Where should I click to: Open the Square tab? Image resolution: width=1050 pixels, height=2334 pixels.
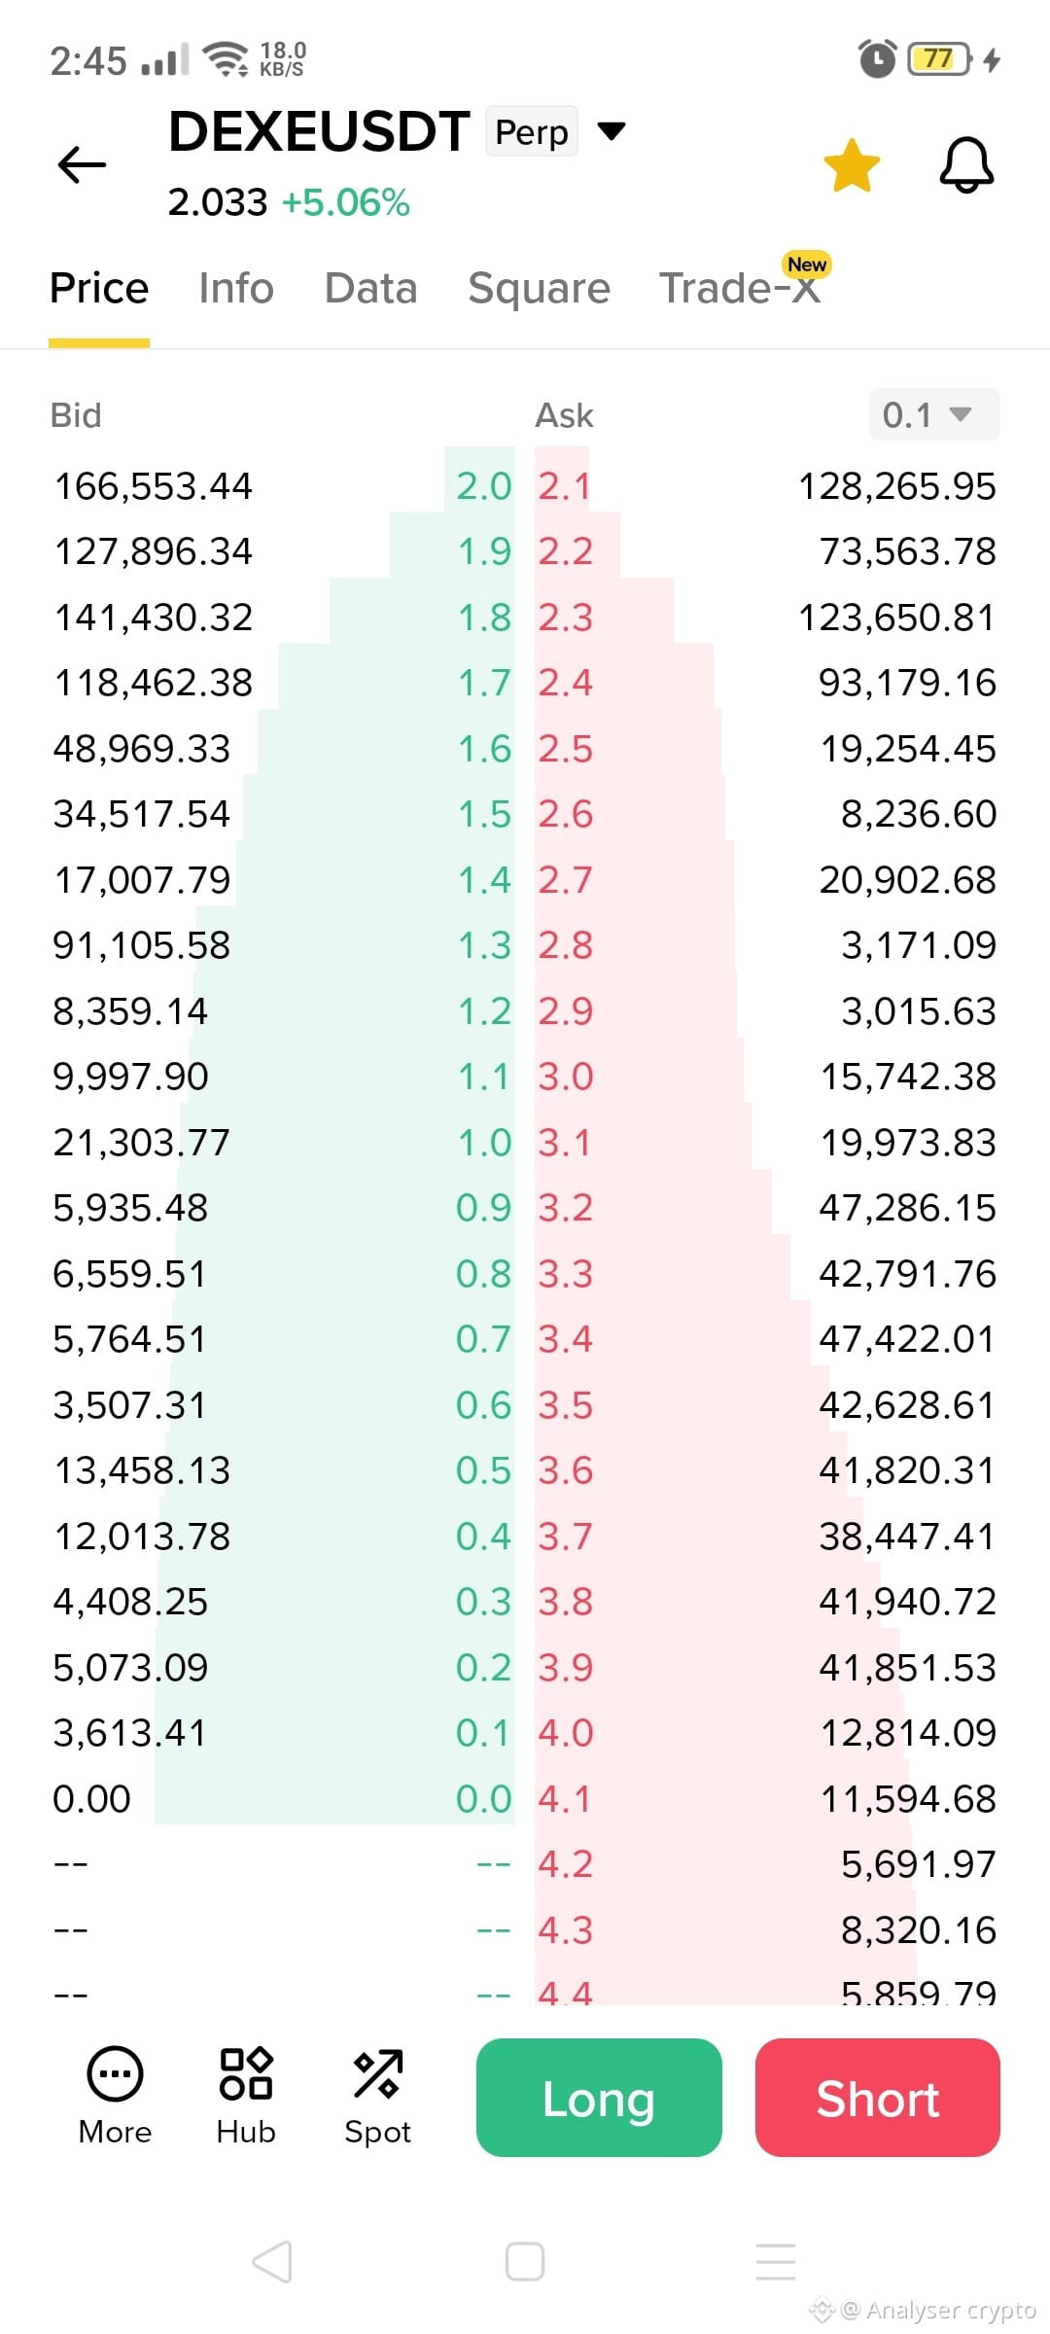539,288
